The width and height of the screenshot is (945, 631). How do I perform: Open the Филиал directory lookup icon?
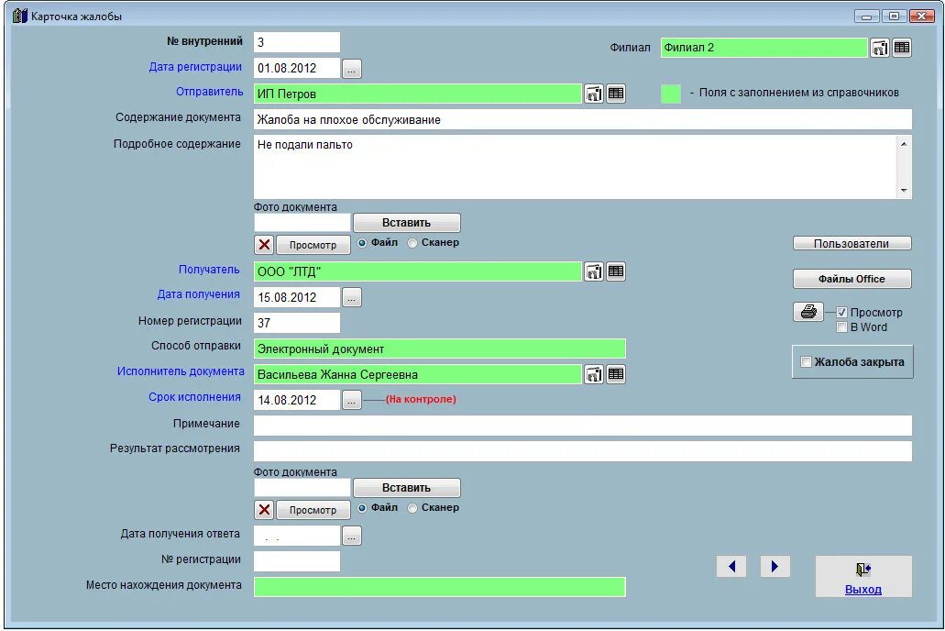point(879,48)
